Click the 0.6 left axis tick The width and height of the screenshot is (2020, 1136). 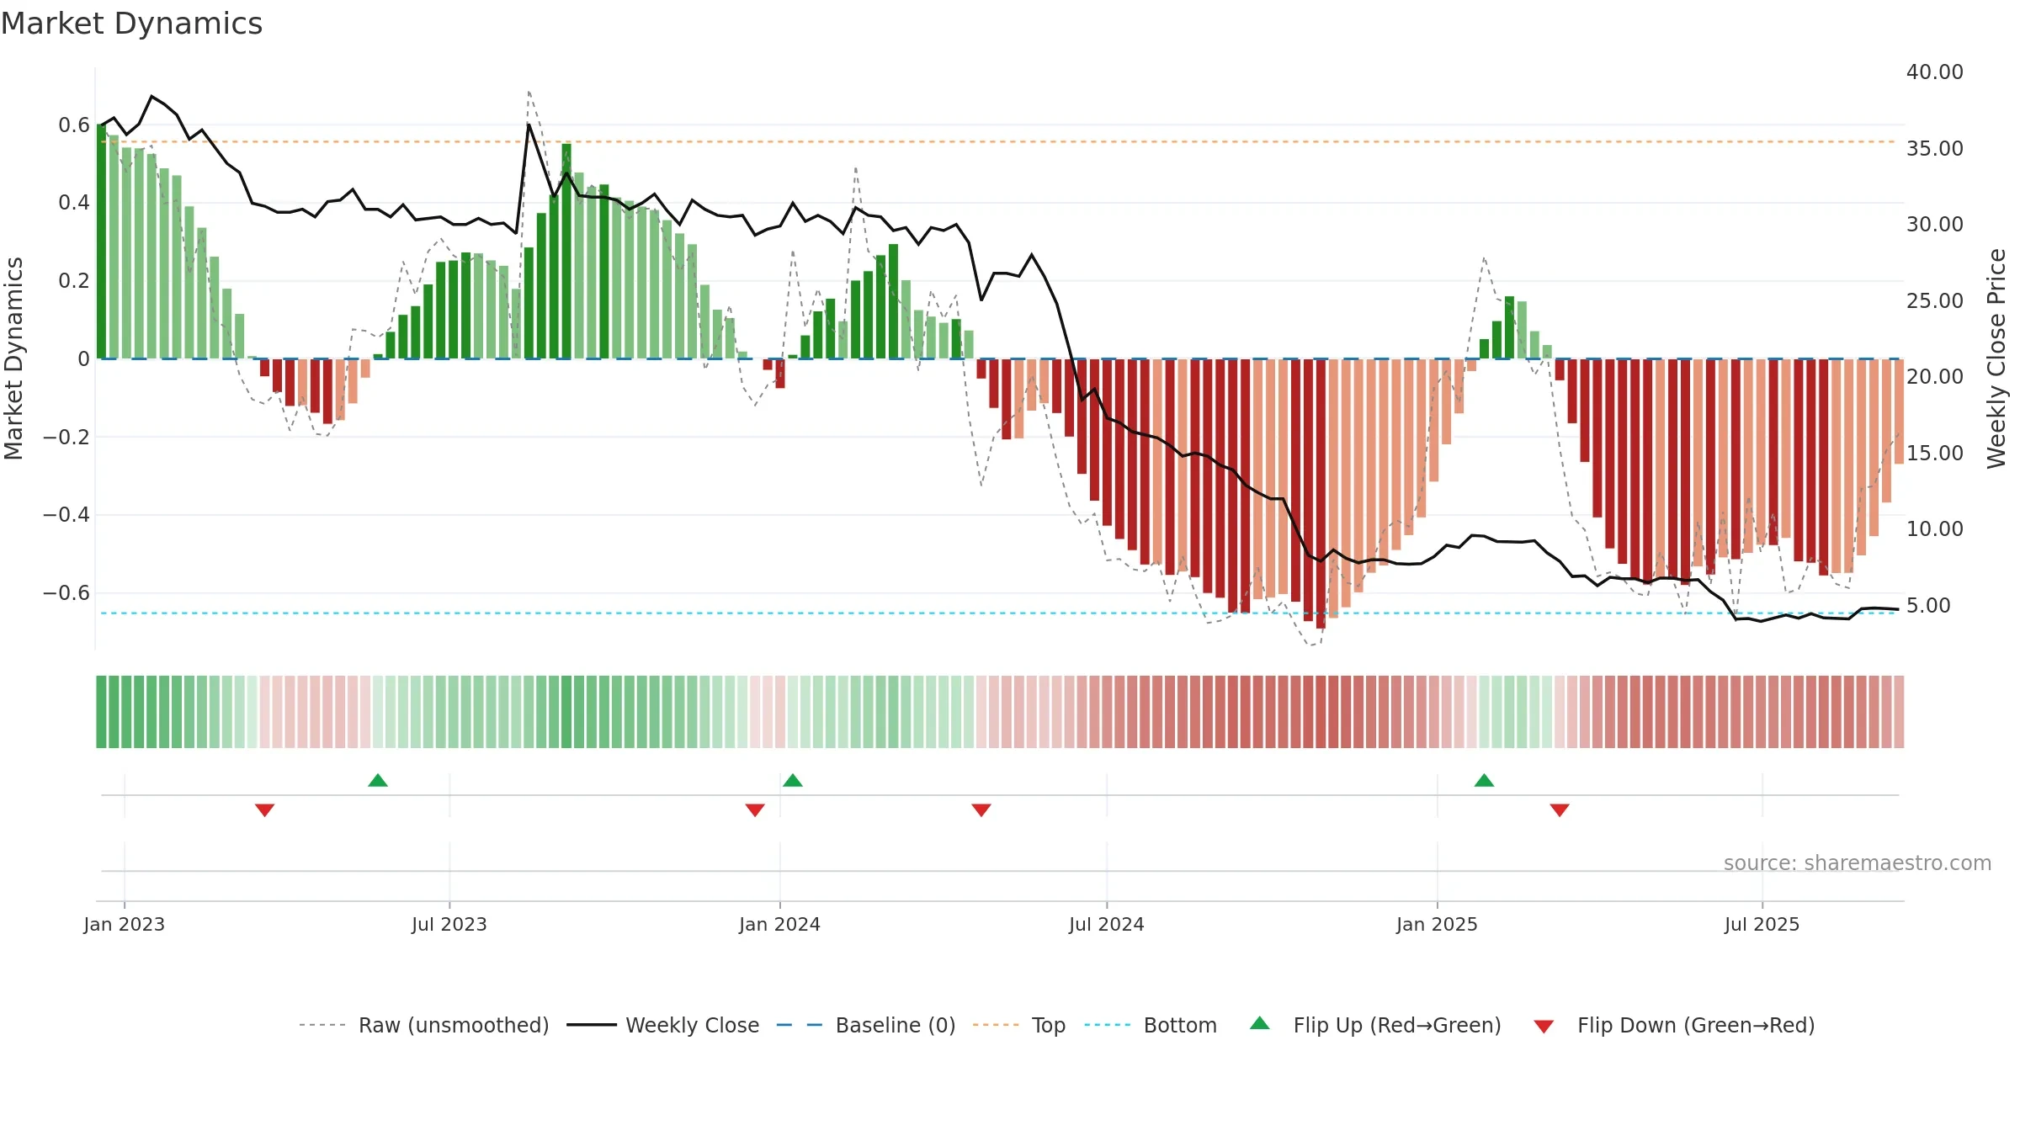pyautogui.click(x=74, y=125)
